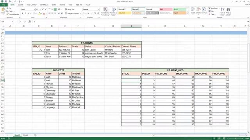Switch to the FORMULAS ribbon tab
The image size is (250, 140).
[x=44, y=5]
